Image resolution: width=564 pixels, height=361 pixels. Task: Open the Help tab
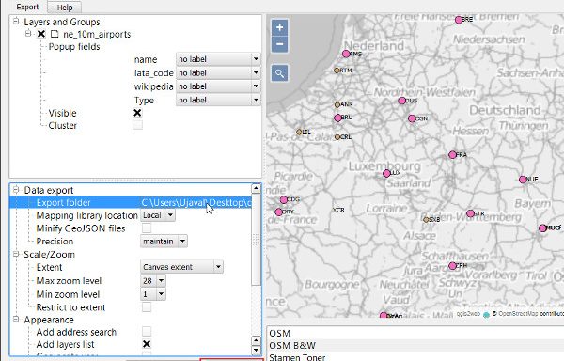pos(65,8)
